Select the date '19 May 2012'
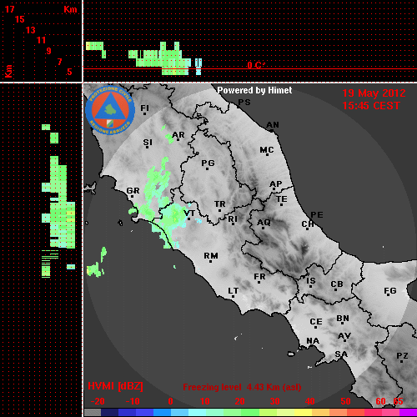 (x=374, y=93)
